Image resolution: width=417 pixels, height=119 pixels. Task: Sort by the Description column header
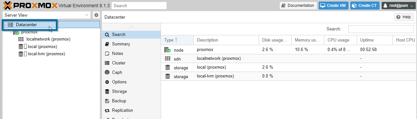(226, 40)
